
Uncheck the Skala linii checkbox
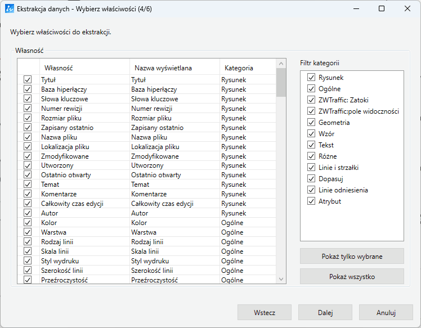coord(28,251)
